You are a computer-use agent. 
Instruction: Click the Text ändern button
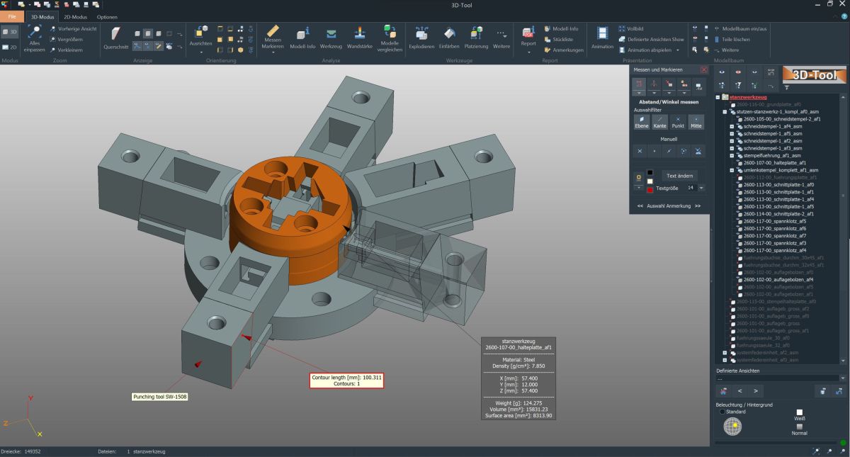(680, 175)
